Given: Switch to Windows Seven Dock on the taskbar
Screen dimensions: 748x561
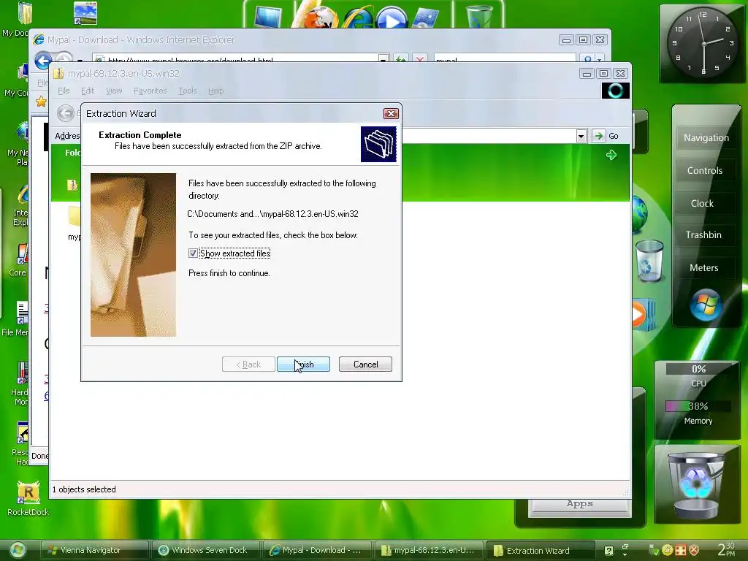Looking at the screenshot, I should click(205, 550).
